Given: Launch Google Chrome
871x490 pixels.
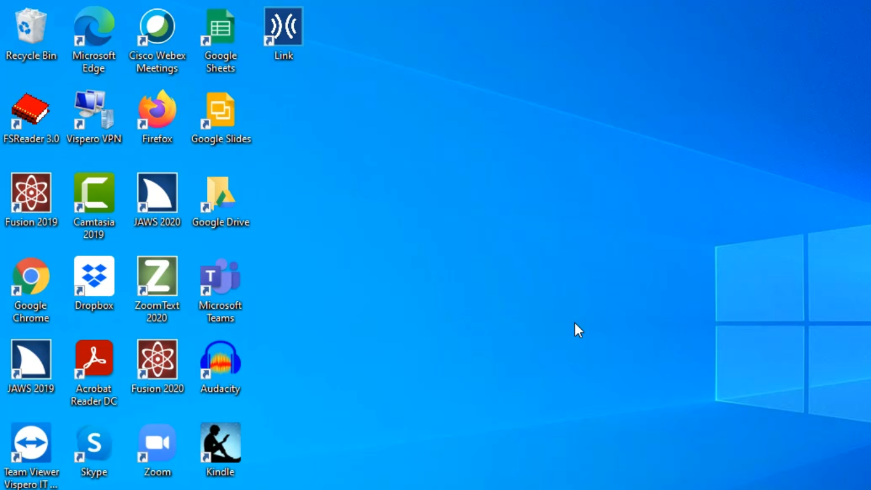Looking at the screenshot, I should (31, 276).
